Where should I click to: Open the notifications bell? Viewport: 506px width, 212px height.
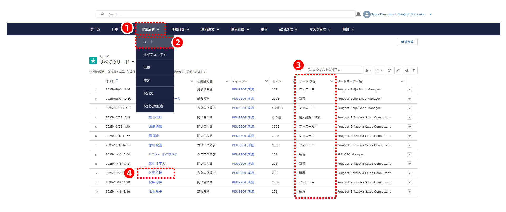pos(358,14)
